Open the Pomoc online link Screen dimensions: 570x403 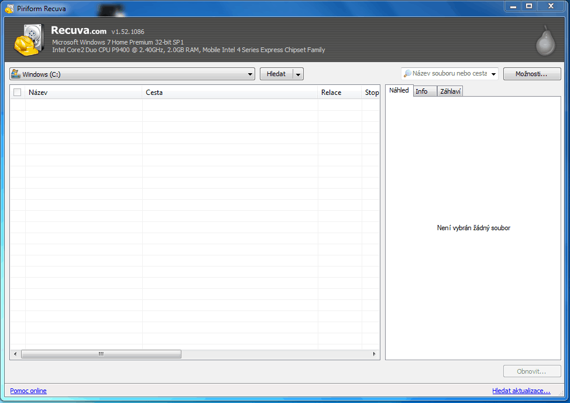[28, 391]
